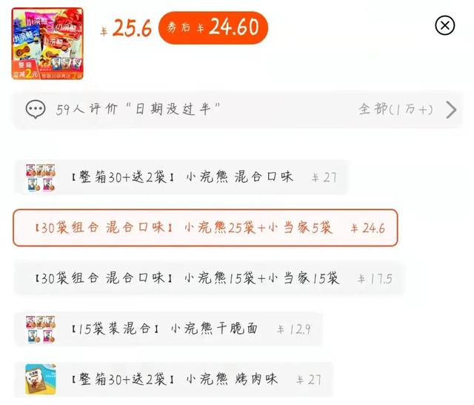Viewport: 474px width, 405px height.
Task: Choose 整箱30+送2袋 小浣熊 烤肉味 option
Action: point(173,379)
